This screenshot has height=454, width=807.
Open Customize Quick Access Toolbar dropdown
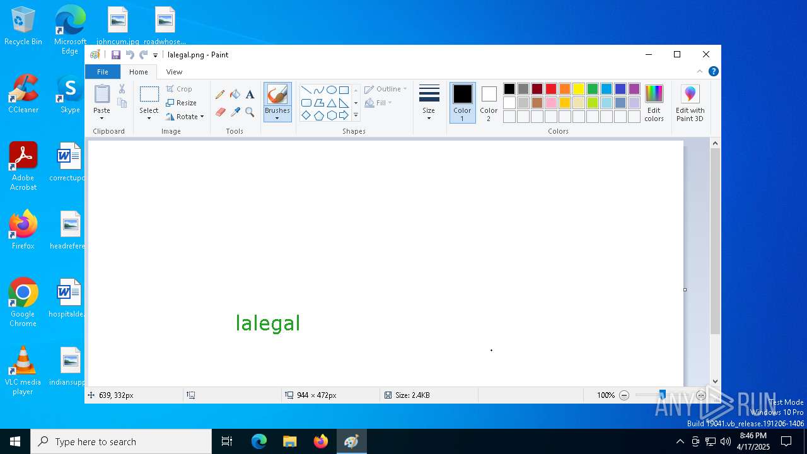[x=155, y=55]
